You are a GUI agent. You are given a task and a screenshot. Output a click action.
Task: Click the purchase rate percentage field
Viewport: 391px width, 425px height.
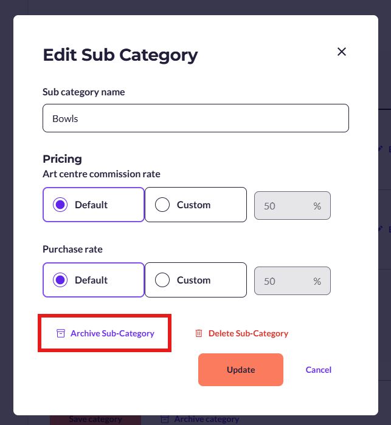292,281
